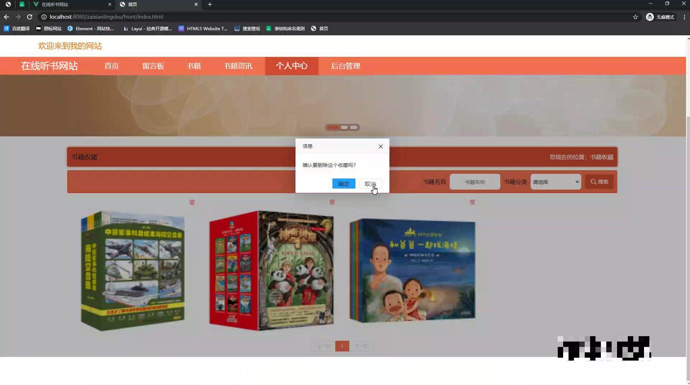Open the Element bookmark
Screen dimensions: 690x385
[x=91, y=28]
